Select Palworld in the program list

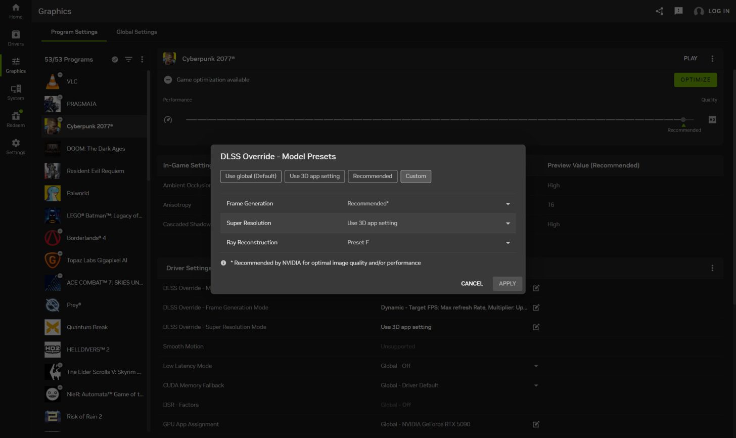pyautogui.click(x=94, y=193)
